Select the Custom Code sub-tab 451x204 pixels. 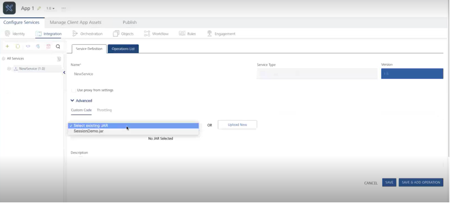[81, 110]
